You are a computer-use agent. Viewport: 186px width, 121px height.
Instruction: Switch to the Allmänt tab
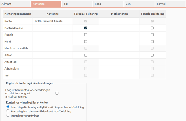15,4
